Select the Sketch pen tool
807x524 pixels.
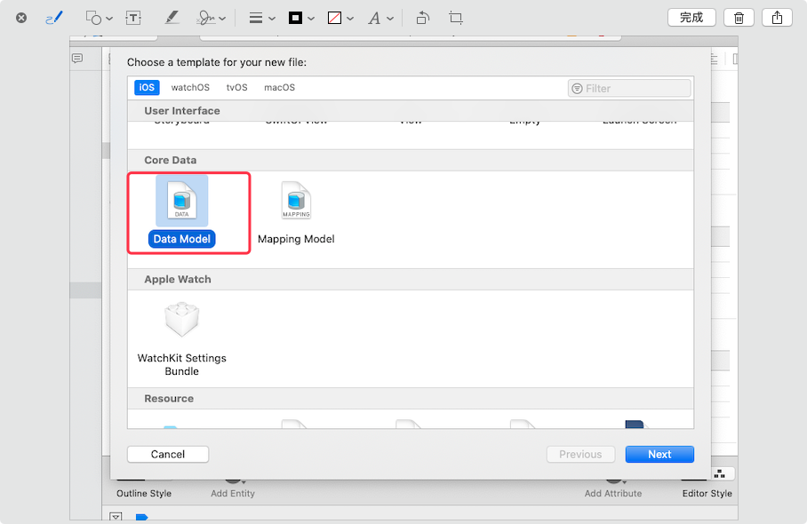(x=54, y=18)
